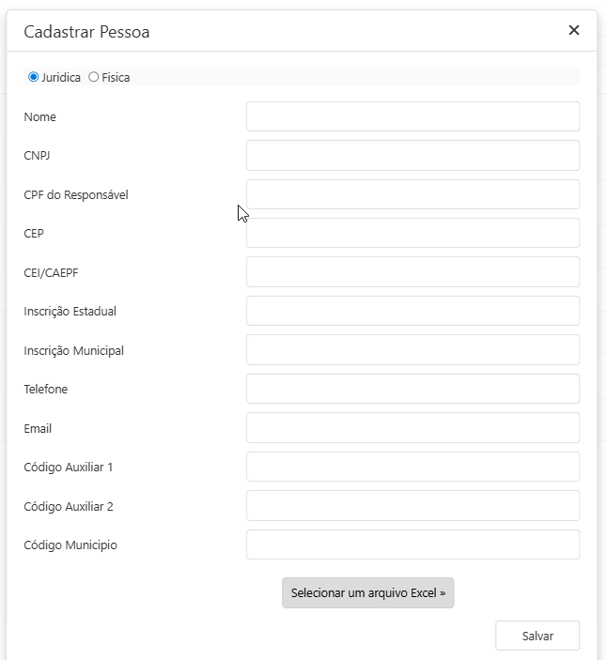Screen dimensions: 607x660
Task: Click the Código Municipio field
Action: point(412,545)
